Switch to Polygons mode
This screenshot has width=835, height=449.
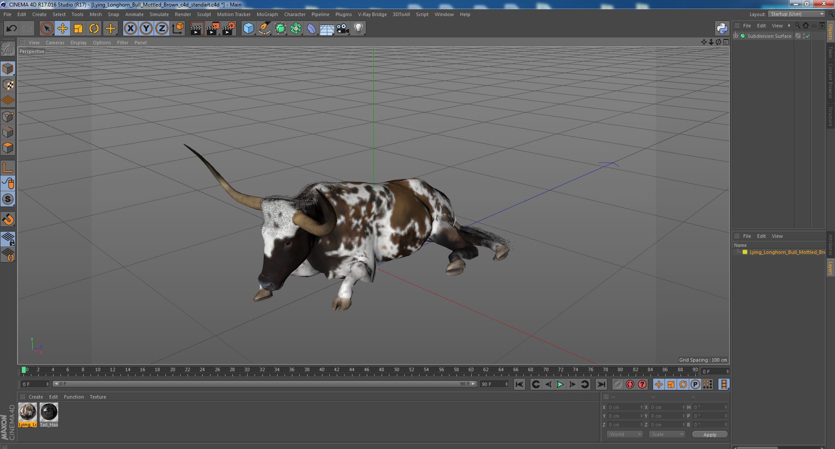(8, 148)
